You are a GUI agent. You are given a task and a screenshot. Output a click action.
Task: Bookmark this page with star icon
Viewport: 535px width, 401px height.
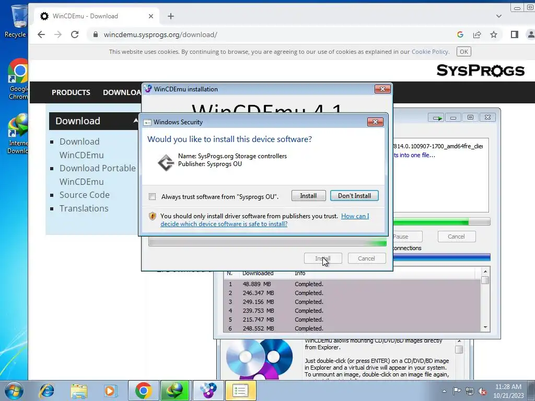click(x=493, y=34)
